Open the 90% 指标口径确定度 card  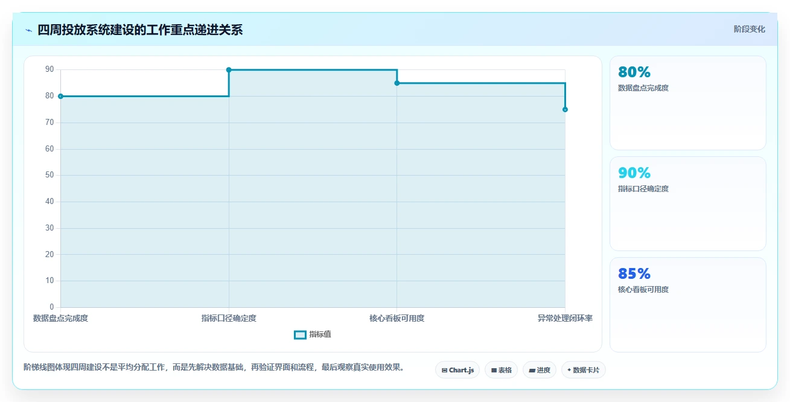point(687,203)
